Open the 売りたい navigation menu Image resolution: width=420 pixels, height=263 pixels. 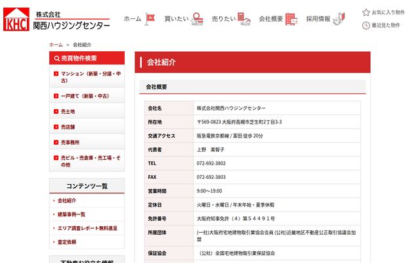pos(224,19)
